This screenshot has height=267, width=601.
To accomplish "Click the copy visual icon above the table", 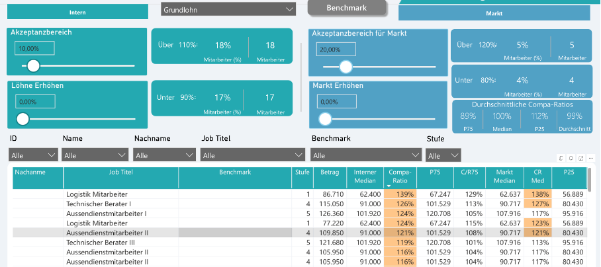I will click(561, 159).
